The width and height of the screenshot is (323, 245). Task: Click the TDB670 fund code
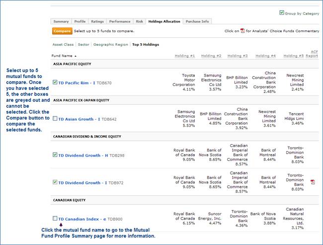[104, 83]
